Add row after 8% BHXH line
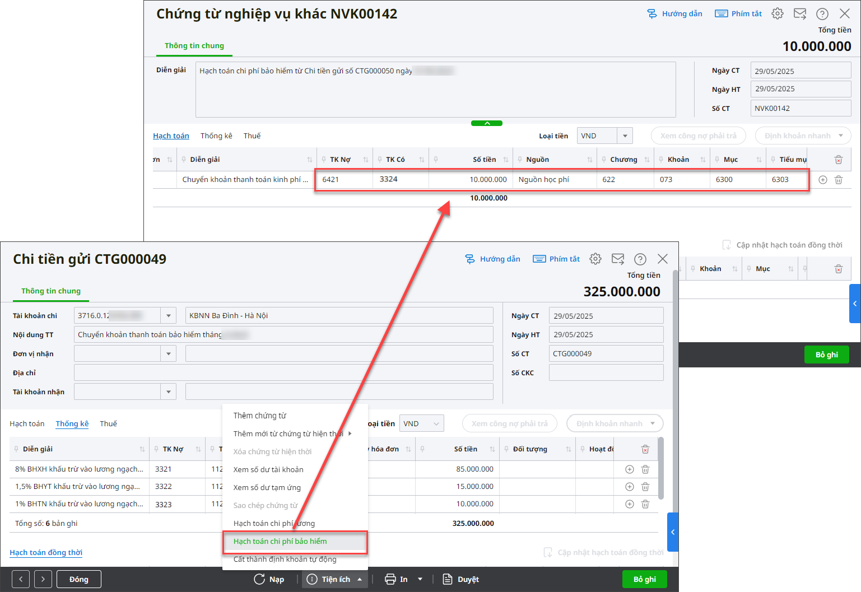861x592 pixels. pyautogui.click(x=630, y=469)
